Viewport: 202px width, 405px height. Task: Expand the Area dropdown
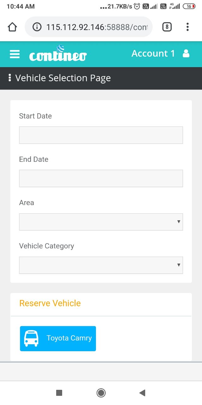point(101,222)
